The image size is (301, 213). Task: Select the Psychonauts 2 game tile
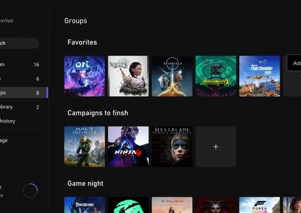pyautogui.click(x=216, y=76)
